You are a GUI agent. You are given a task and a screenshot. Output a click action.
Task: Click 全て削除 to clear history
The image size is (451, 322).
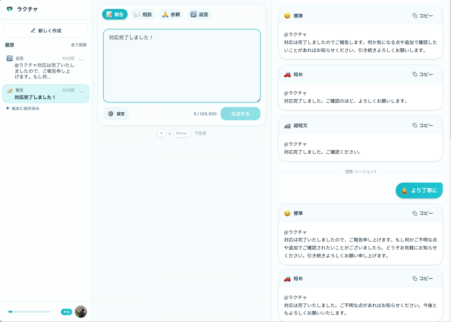tap(79, 45)
